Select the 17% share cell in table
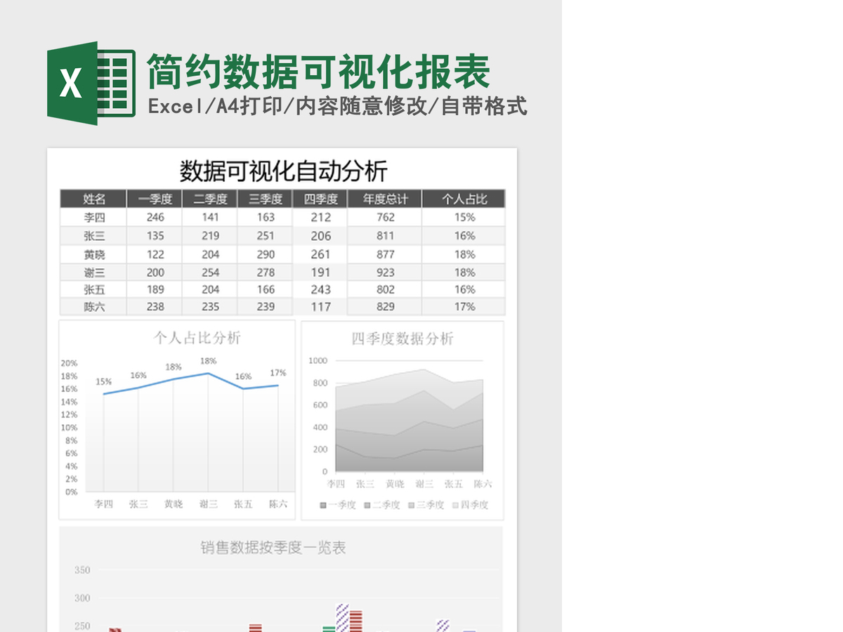 coord(464,307)
